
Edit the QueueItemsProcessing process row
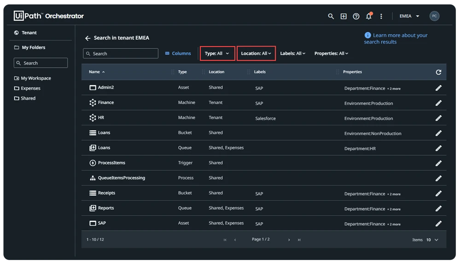(438, 178)
